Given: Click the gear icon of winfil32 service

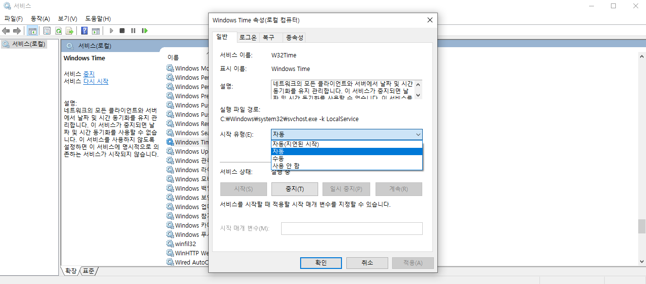Looking at the screenshot, I should coord(170,244).
